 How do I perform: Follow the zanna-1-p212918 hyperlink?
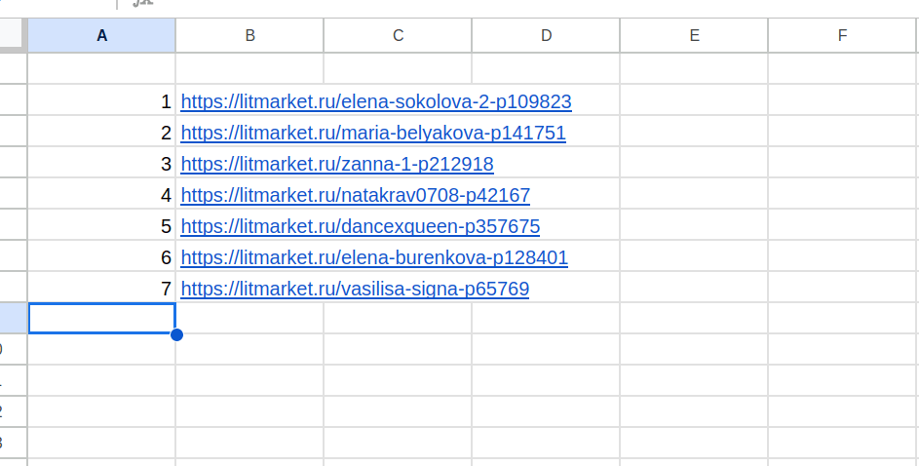click(336, 164)
